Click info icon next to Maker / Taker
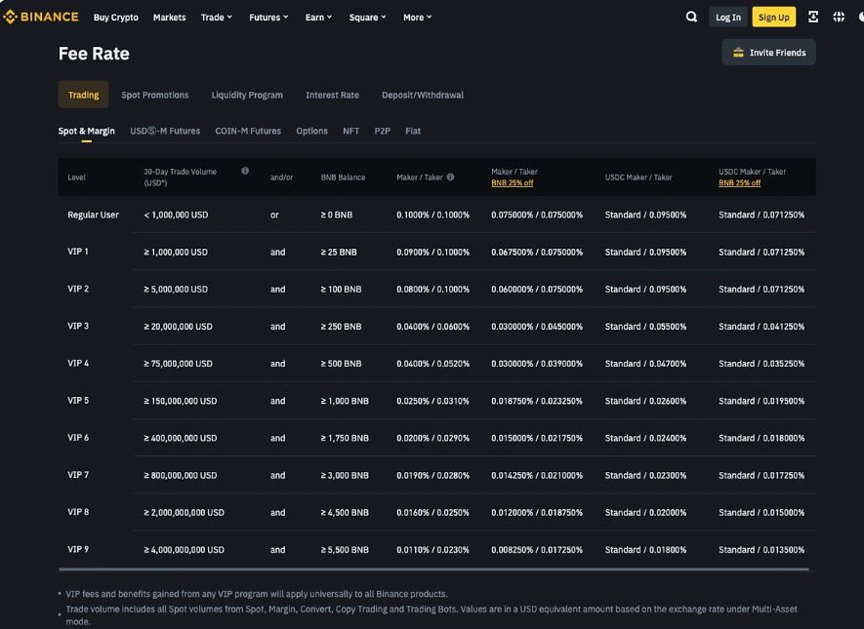Image resolution: width=864 pixels, height=629 pixels. click(450, 177)
